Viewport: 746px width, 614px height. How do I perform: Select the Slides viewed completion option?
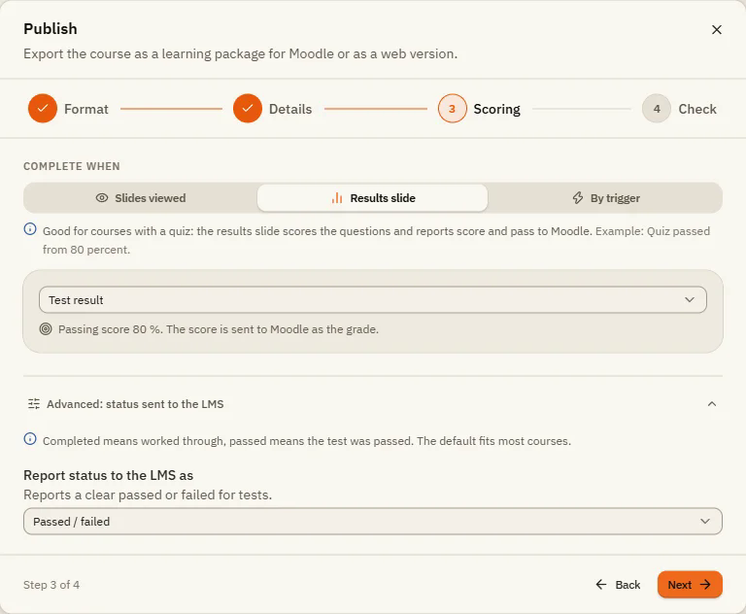[x=141, y=198]
